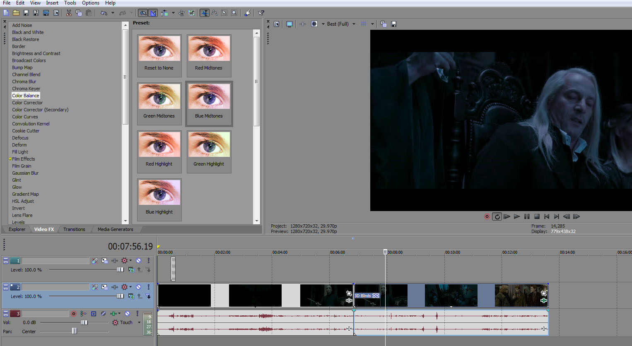Switch to the Explorer tab
Viewport: 632px width, 346px height.
[x=17, y=229]
